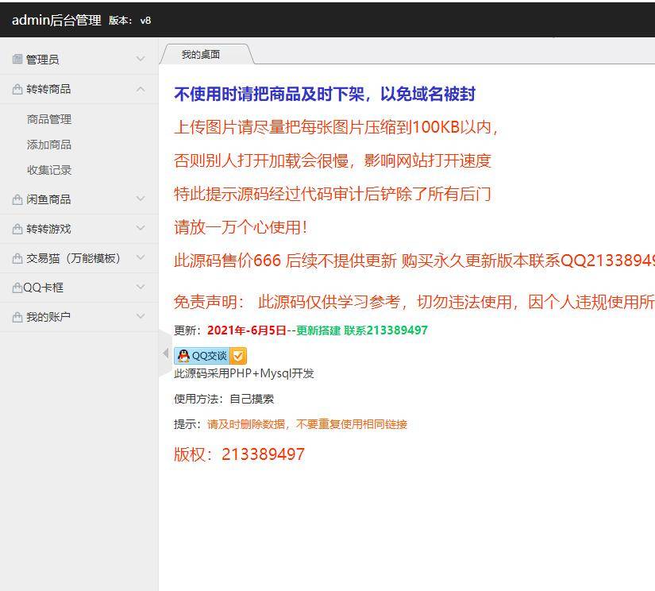This screenshot has height=591, width=655.
Task: Open the 收集记录 page
Action: [48, 170]
